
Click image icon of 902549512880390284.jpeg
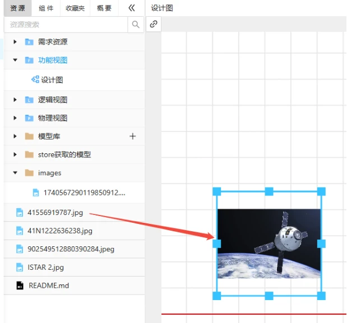coord(20,249)
